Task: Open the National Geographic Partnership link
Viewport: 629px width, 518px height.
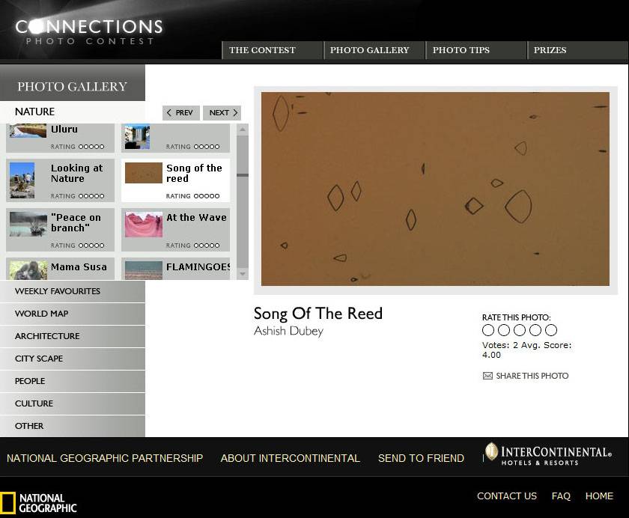Action: coord(105,458)
